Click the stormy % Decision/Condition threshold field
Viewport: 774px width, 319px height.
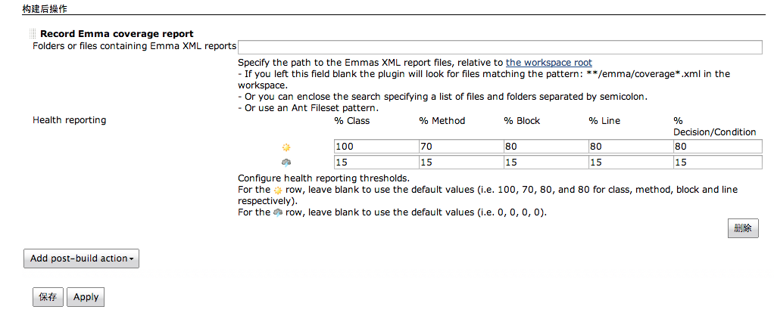click(x=716, y=163)
